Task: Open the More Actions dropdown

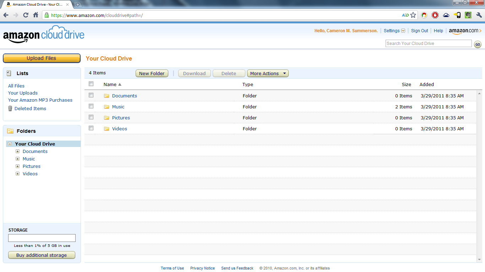Action: click(x=268, y=73)
